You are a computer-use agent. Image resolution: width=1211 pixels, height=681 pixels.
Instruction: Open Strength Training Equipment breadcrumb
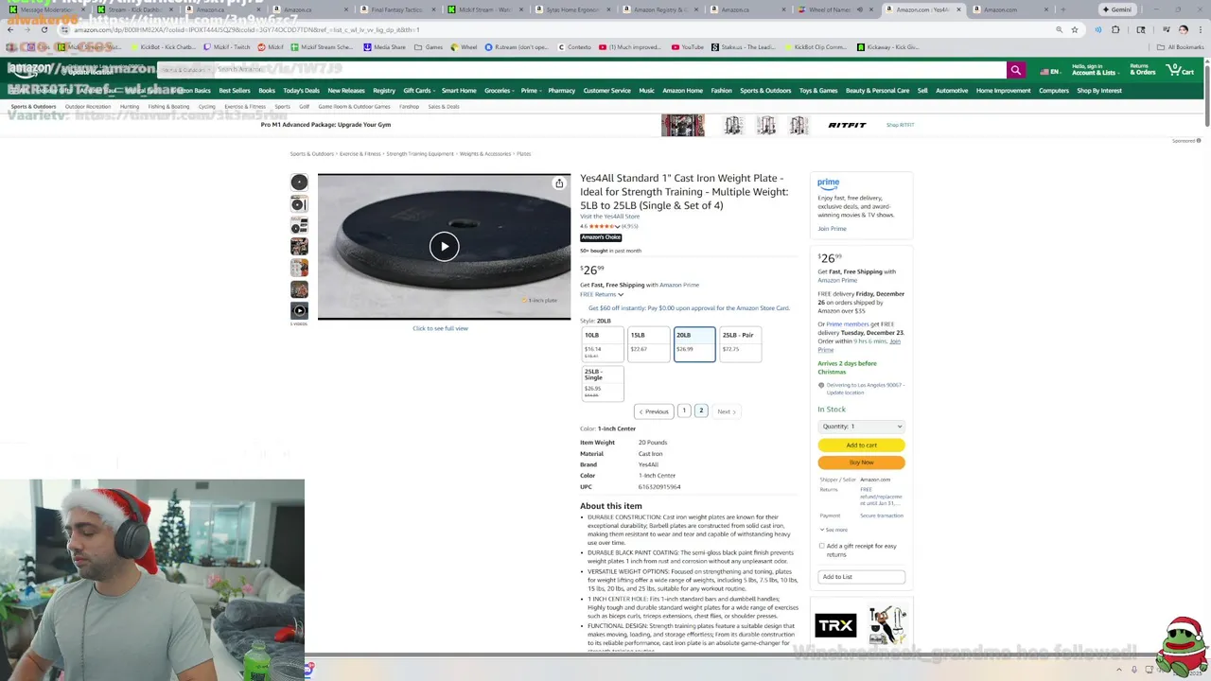coord(420,154)
